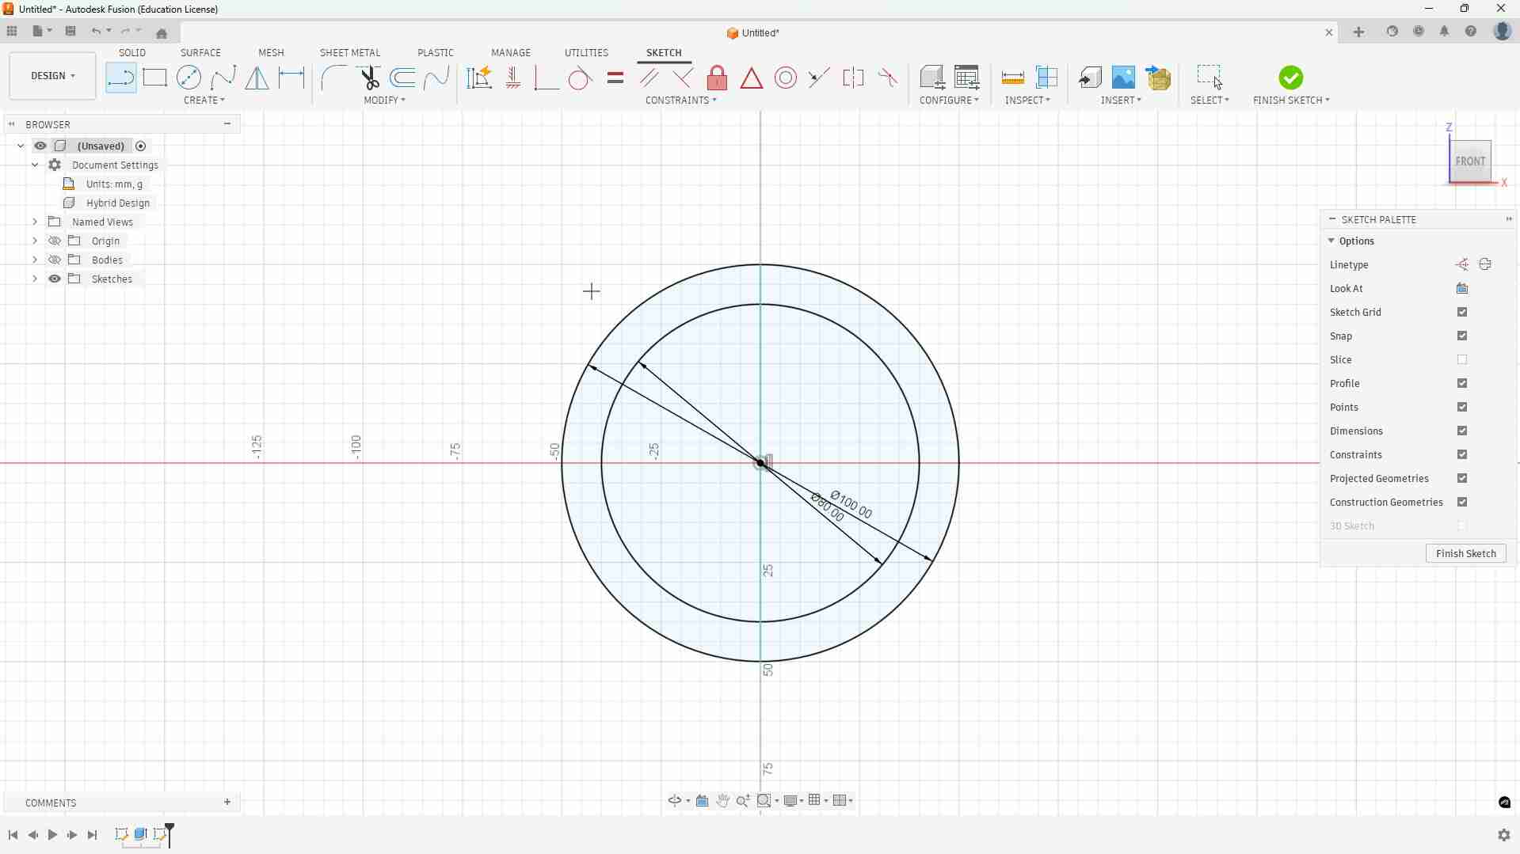Open the MODIFY dropdown menu

385,101
